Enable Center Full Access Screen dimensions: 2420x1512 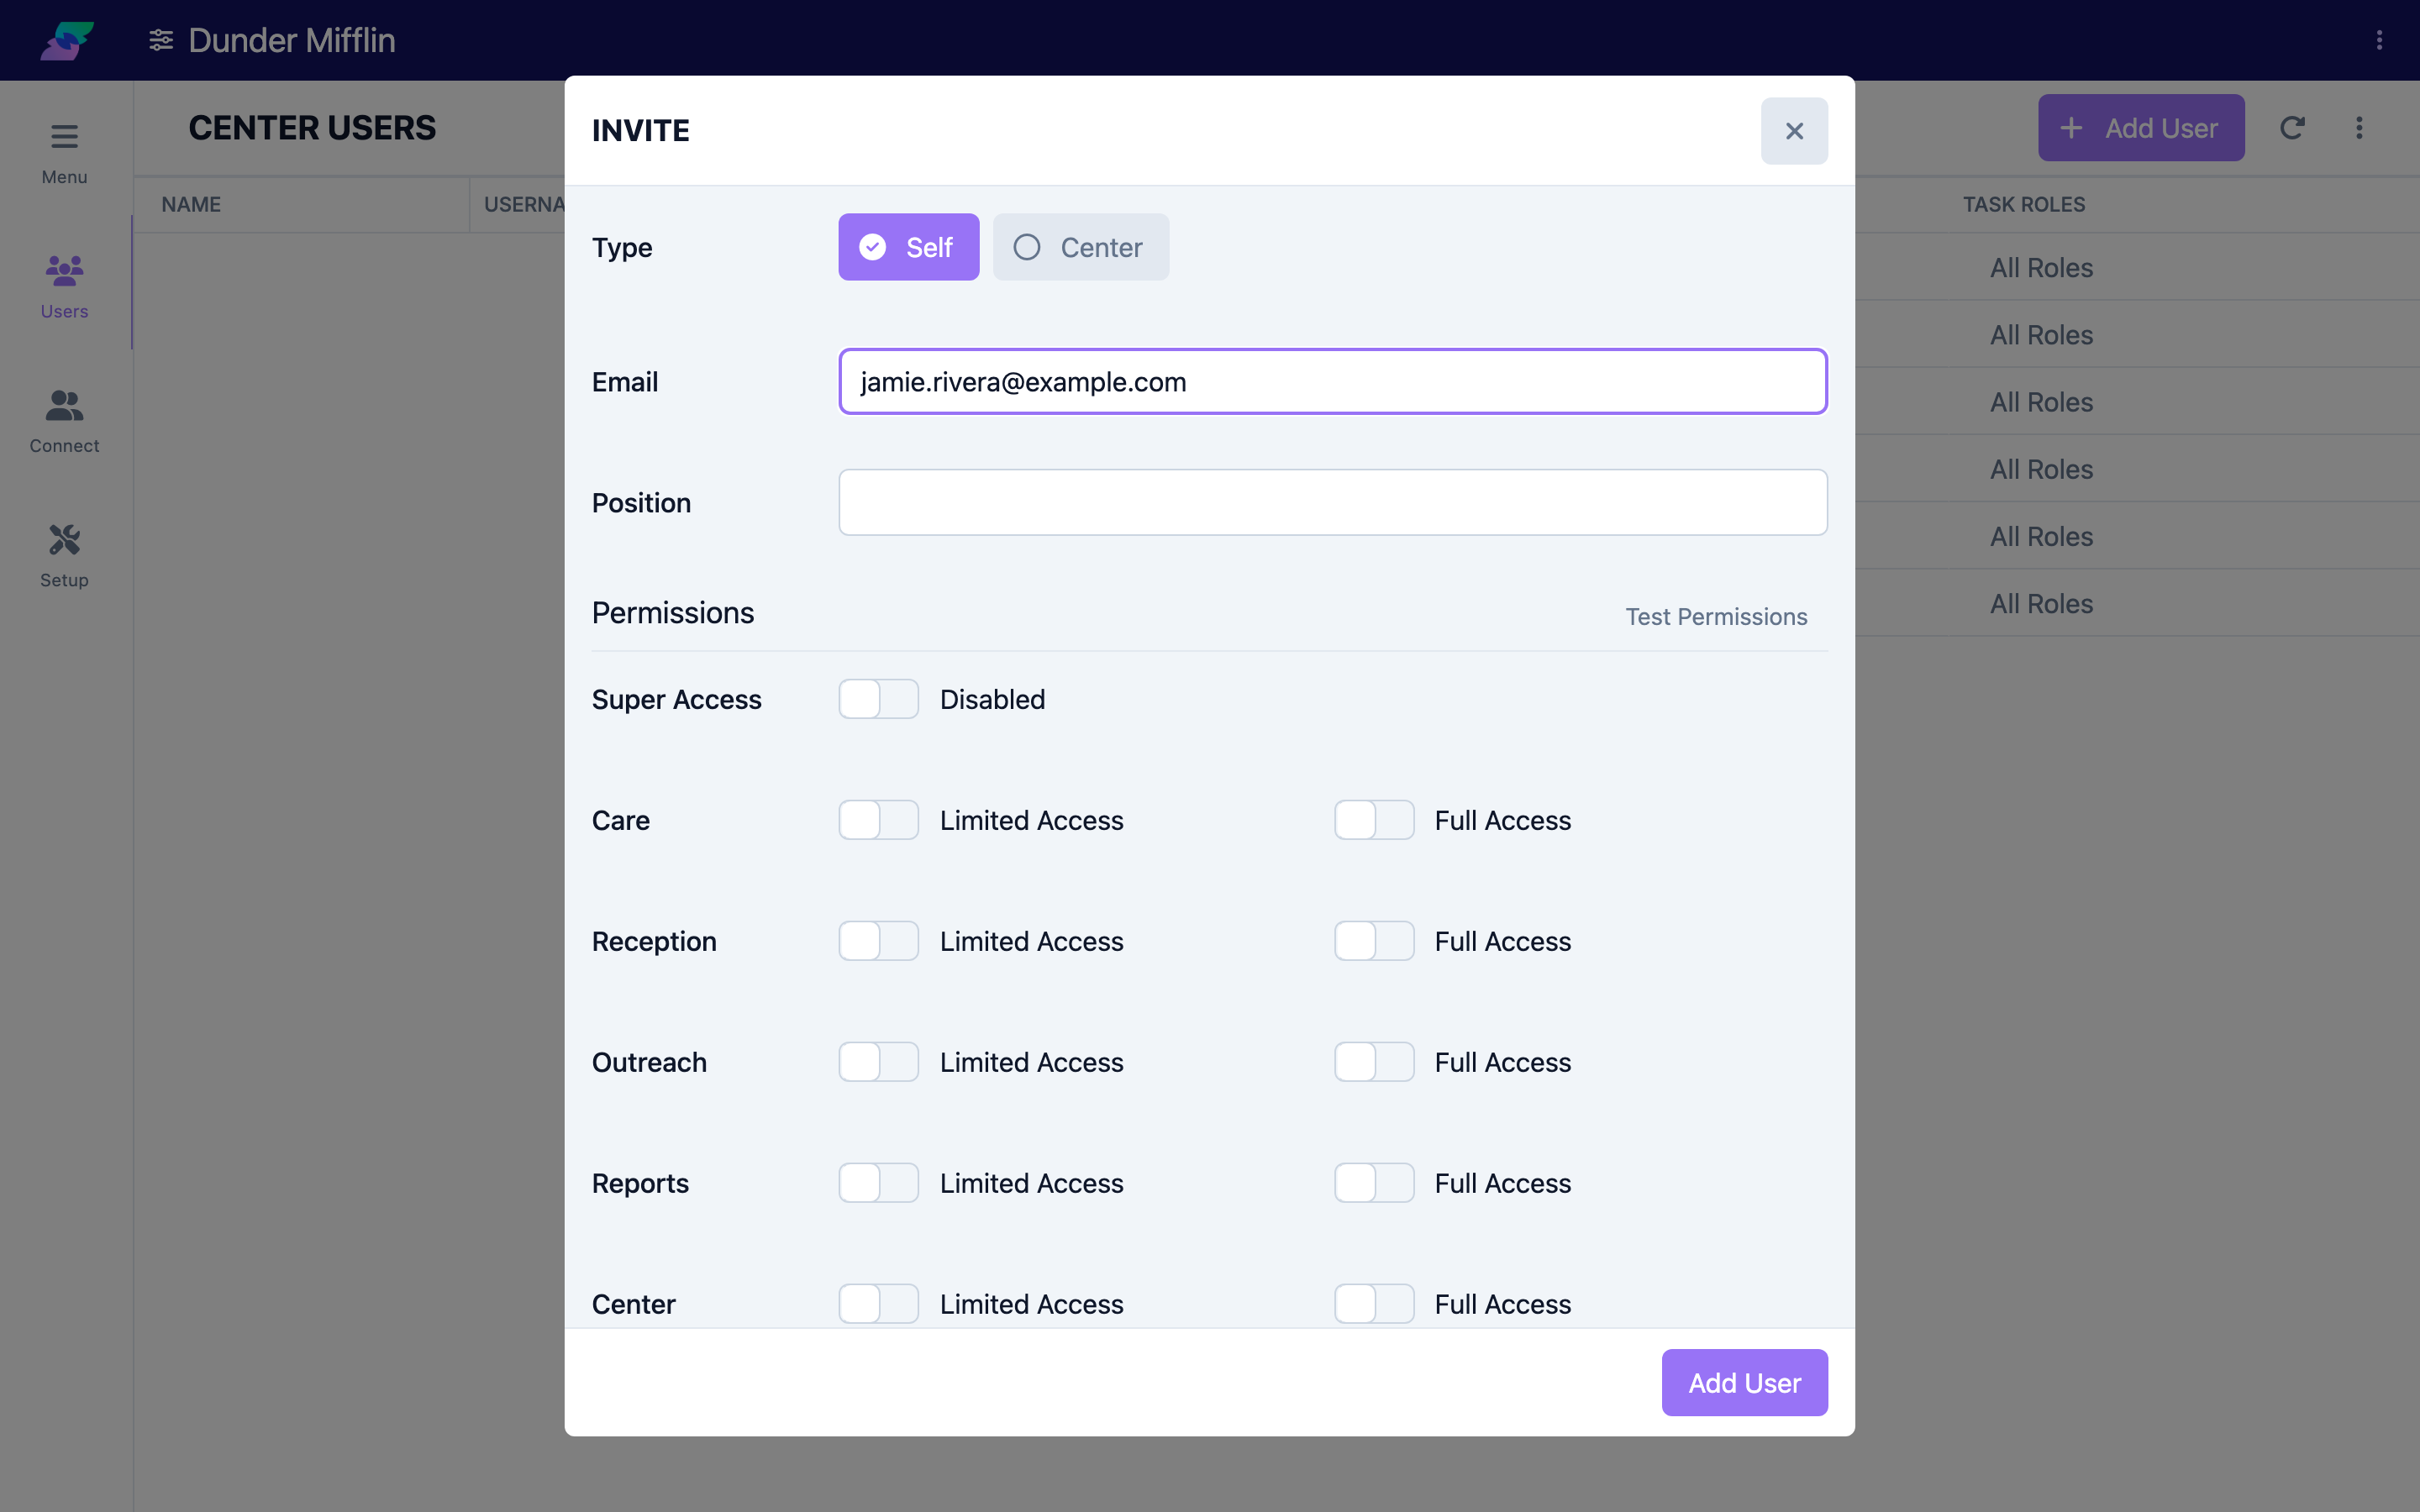pyautogui.click(x=1374, y=1304)
